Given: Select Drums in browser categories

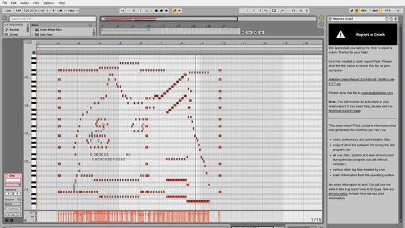Looking at the screenshot, I should pyautogui.click(x=14, y=34).
